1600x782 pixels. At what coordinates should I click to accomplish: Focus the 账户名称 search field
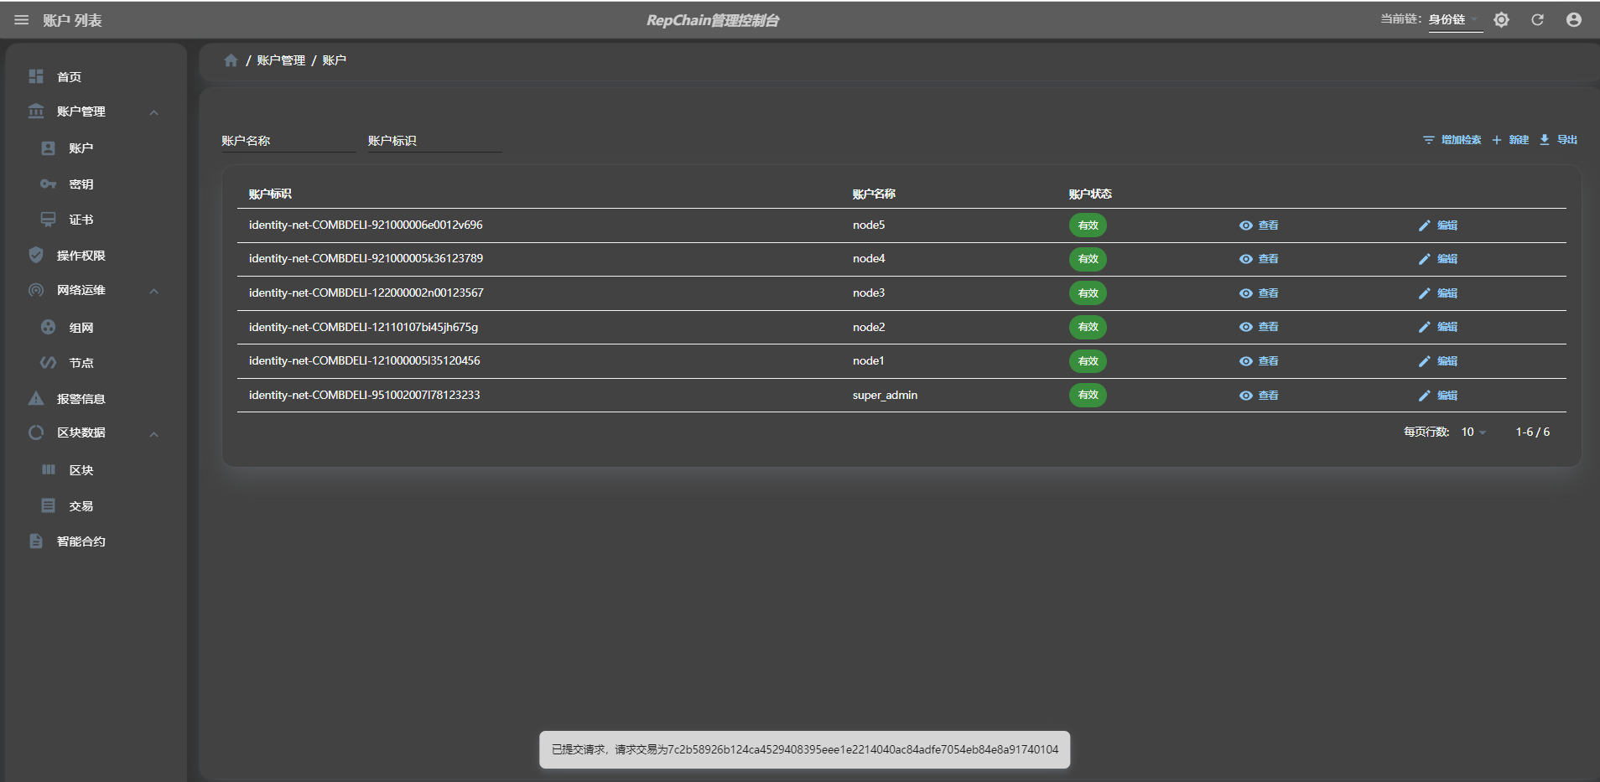[288, 141]
